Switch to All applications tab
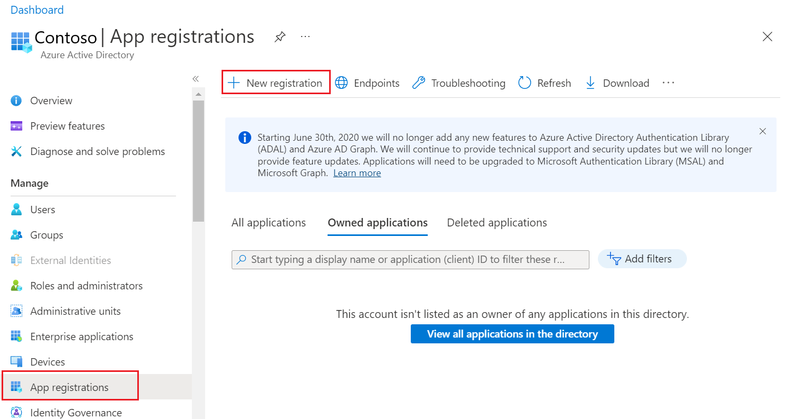 coord(269,223)
